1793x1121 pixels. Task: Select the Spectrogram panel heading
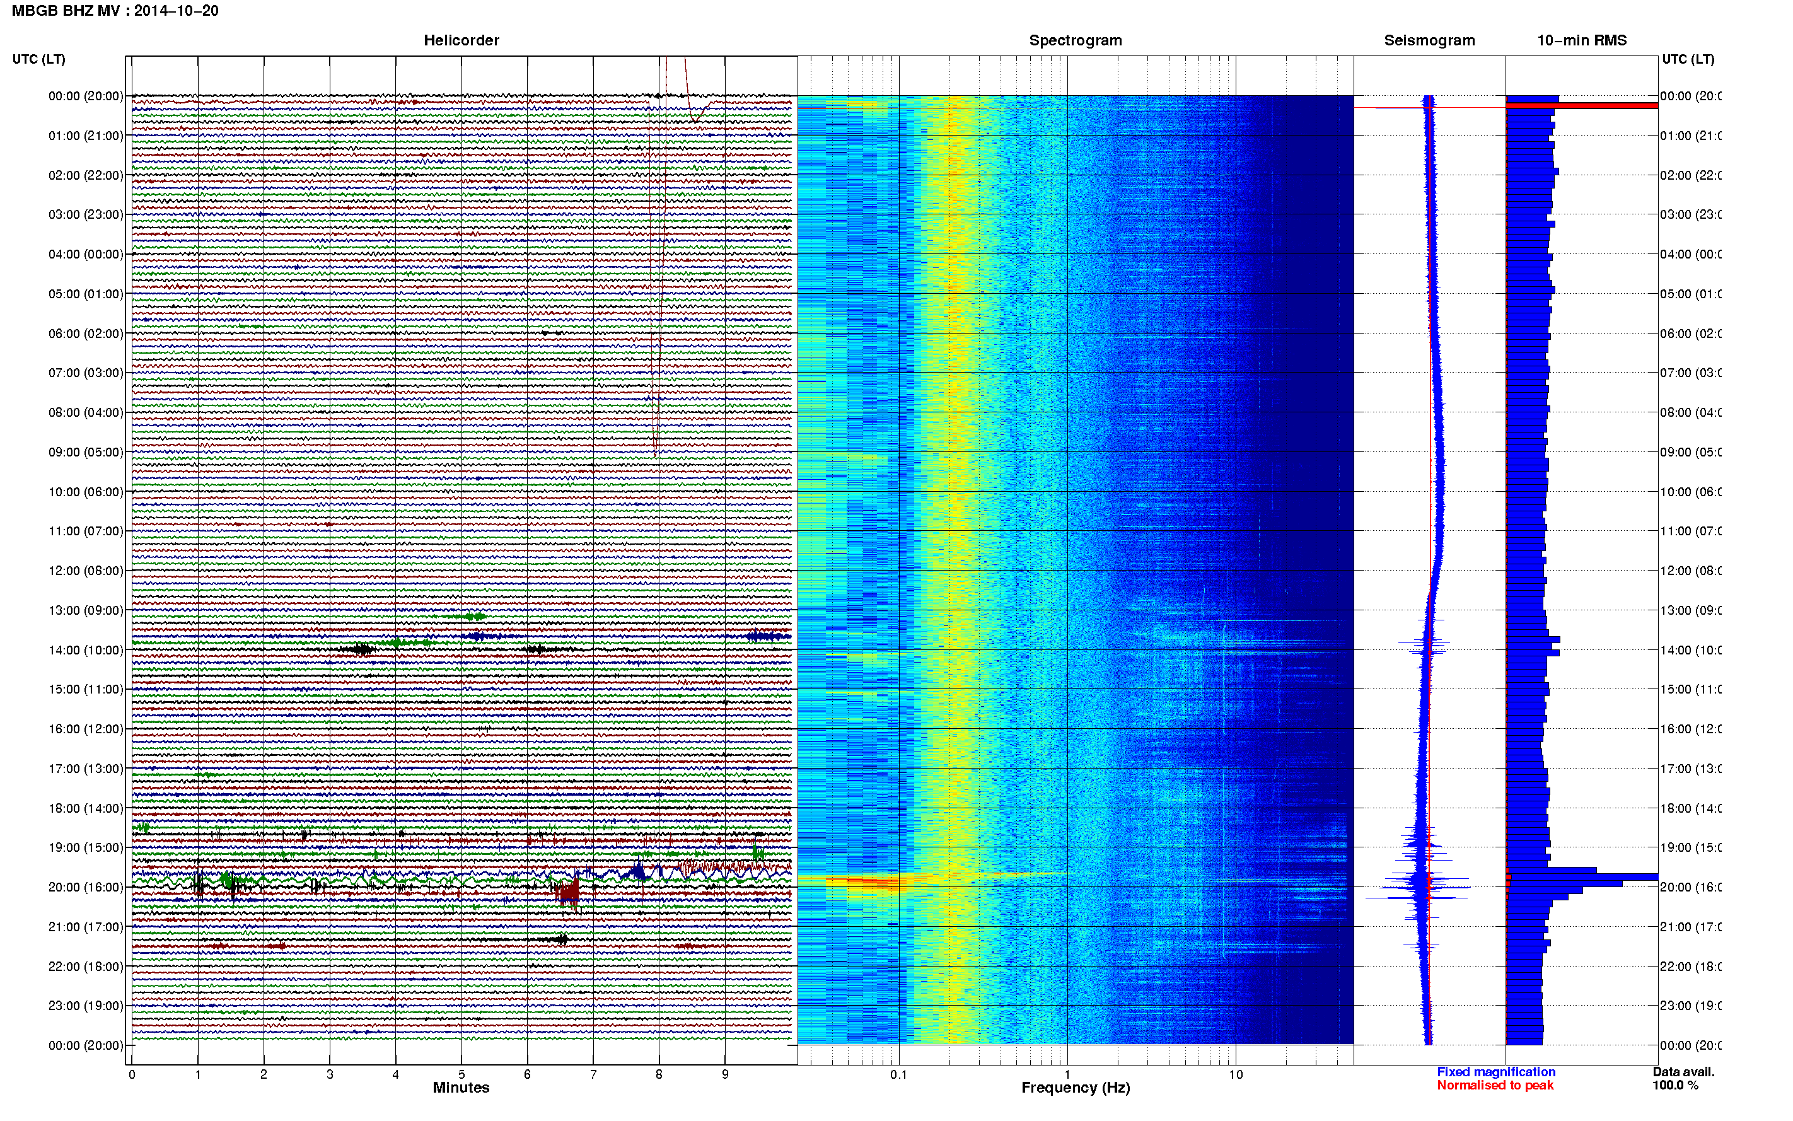click(1075, 40)
